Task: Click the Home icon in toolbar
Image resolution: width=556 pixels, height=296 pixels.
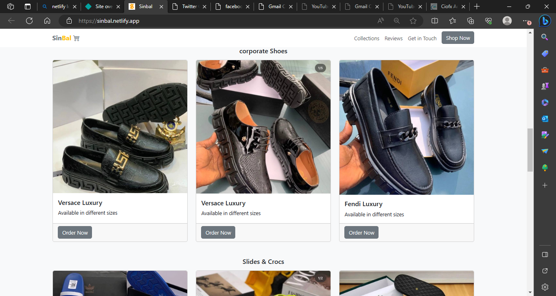Action: [x=47, y=21]
